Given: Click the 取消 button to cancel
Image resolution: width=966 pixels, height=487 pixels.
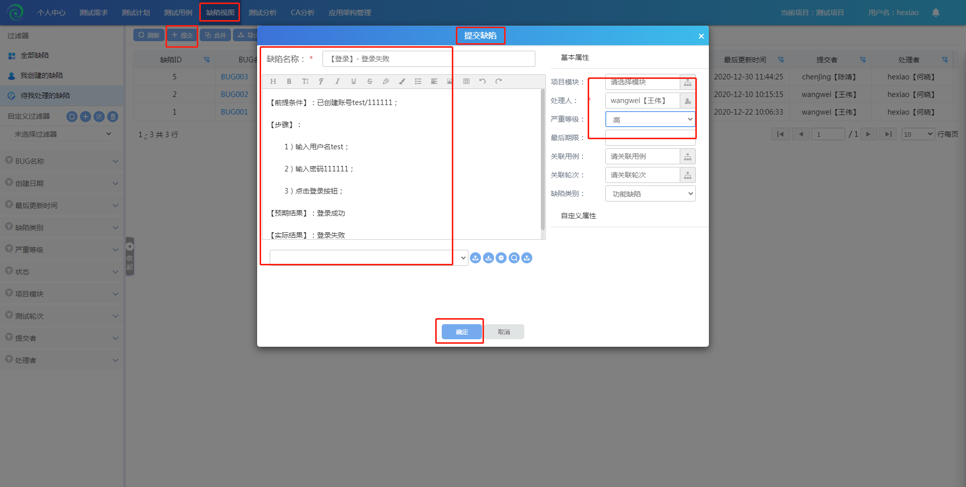Looking at the screenshot, I should click(x=504, y=332).
